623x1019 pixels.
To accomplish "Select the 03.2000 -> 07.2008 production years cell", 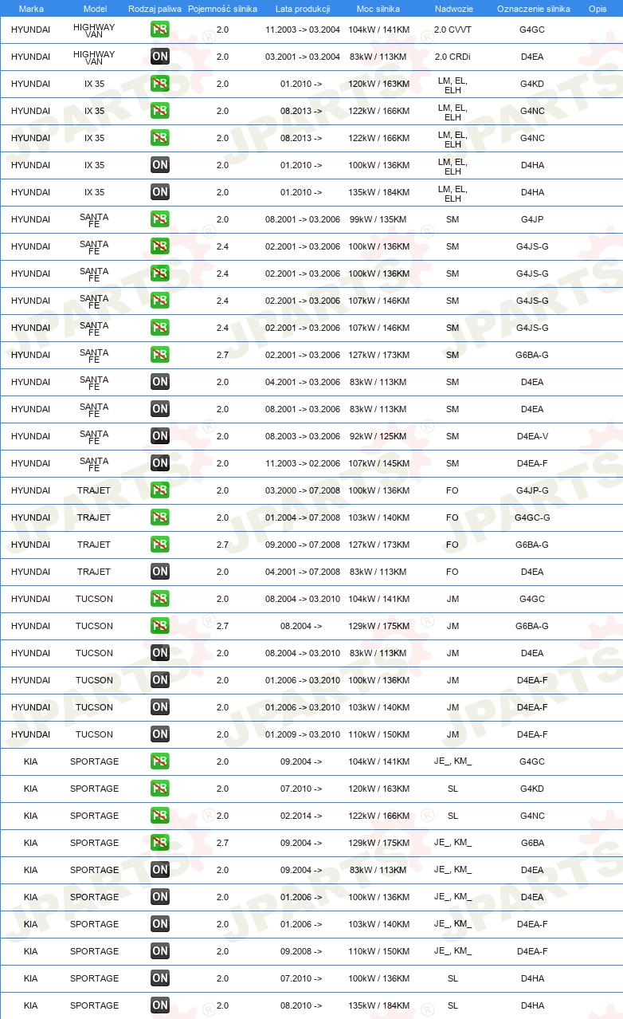I will coord(303,490).
